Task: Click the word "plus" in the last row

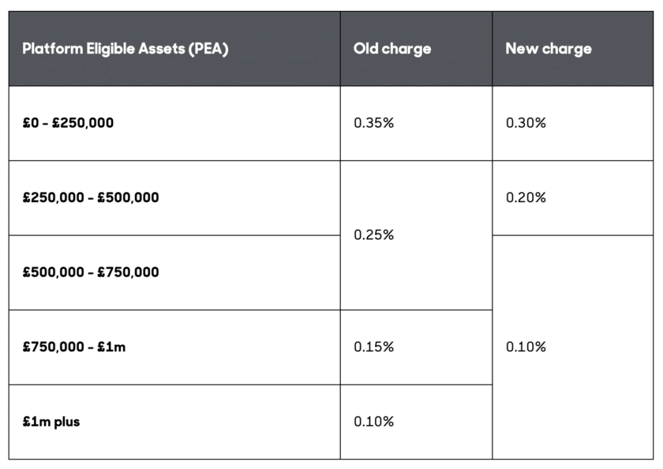Action: pos(66,422)
